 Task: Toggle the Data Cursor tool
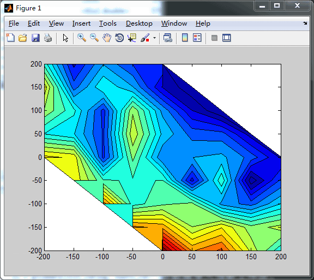[x=132, y=38]
